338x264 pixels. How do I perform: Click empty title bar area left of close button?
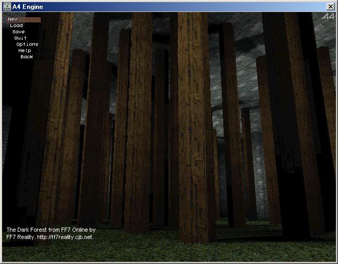(209, 7)
